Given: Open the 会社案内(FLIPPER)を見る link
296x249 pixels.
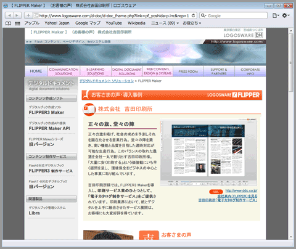Looking at the screenshot, I should [x=237, y=196].
